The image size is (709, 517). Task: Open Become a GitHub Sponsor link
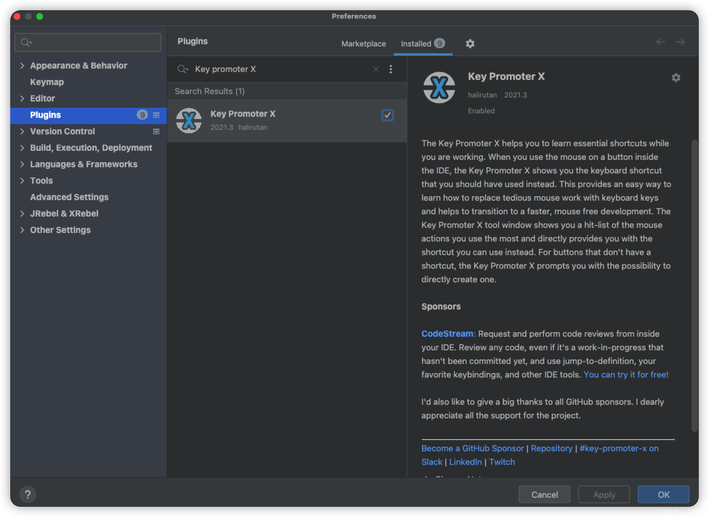click(472, 448)
